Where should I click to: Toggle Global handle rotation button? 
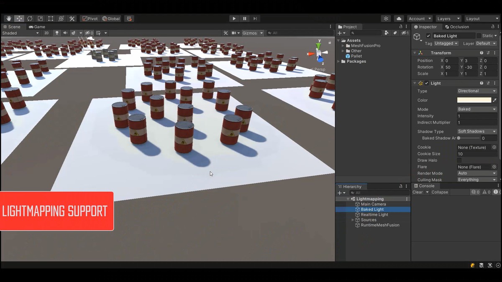click(x=111, y=18)
